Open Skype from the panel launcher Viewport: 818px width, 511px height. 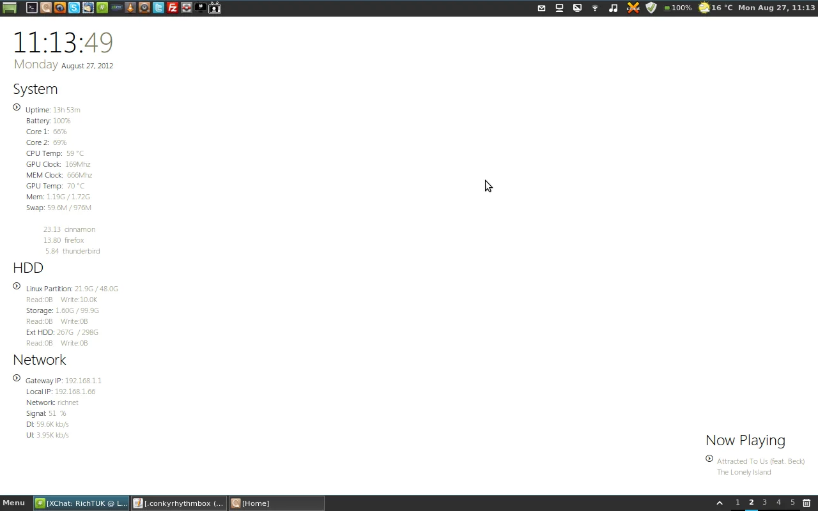point(73,8)
